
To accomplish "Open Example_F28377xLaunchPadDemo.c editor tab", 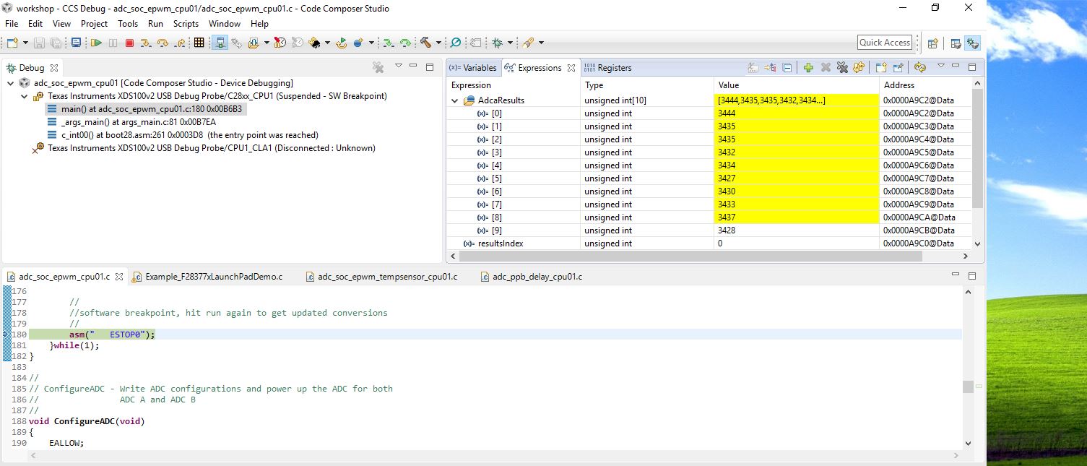I will [x=207, y=276].
